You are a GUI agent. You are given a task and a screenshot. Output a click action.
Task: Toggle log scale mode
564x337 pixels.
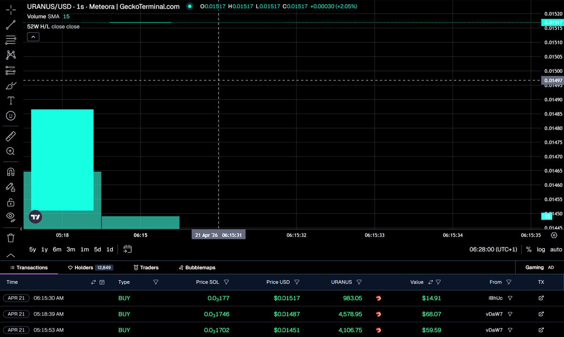click(541, 249)
